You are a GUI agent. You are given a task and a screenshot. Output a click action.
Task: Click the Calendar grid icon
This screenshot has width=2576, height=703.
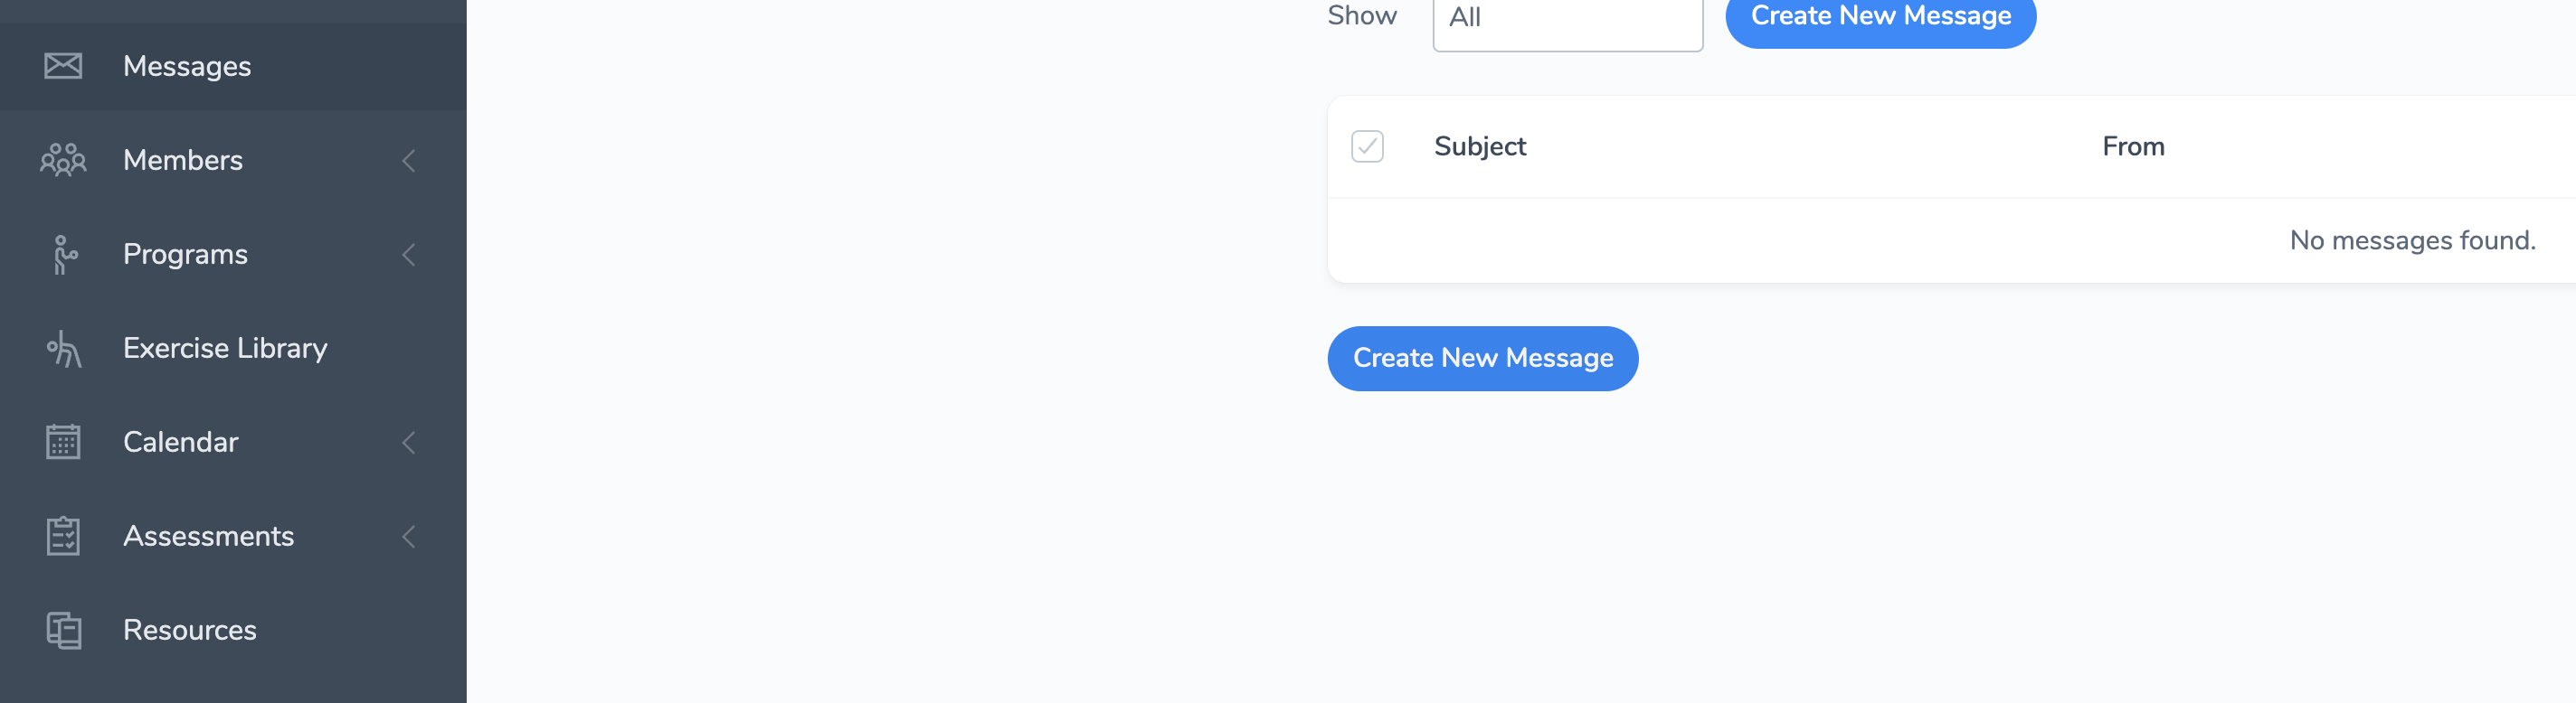pos(63,443)
